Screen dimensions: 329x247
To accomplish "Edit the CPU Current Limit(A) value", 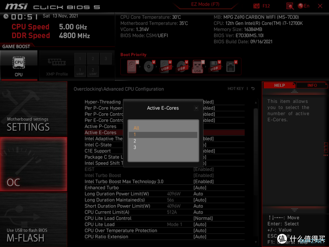I will tap(198, 212).
